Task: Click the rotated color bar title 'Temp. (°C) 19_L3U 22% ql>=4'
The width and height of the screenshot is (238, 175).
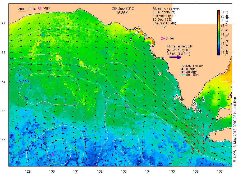Action: point(227,33)
